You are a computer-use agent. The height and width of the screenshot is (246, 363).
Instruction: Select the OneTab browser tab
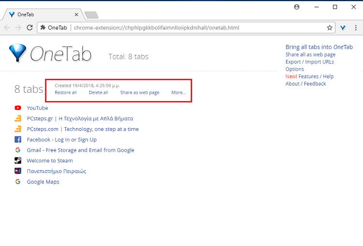(43, 14)
